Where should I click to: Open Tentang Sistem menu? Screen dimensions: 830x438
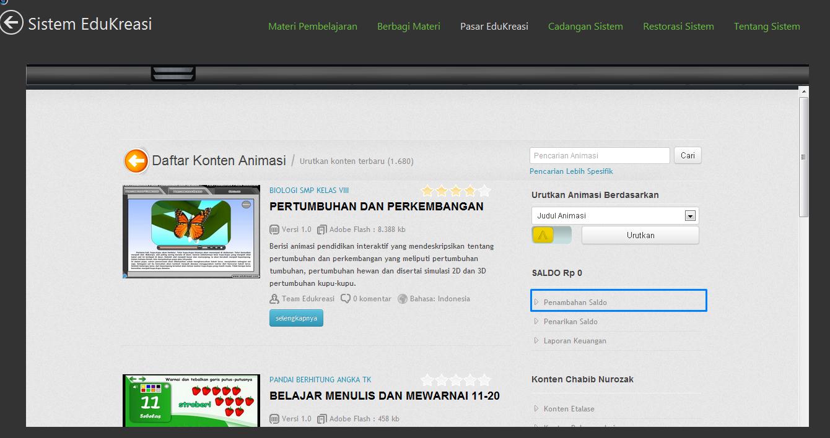tap(767, 26)
